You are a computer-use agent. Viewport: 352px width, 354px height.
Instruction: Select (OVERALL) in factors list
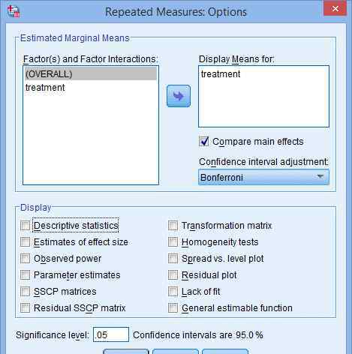(91, 74)
